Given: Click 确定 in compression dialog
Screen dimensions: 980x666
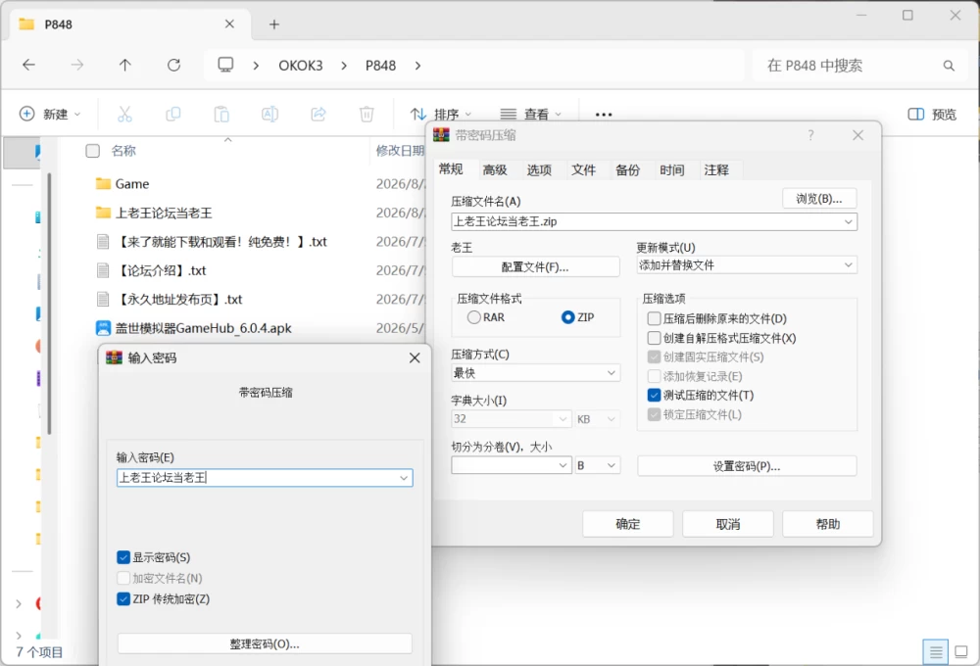Looking at the screenshot, I should point(628,524).
